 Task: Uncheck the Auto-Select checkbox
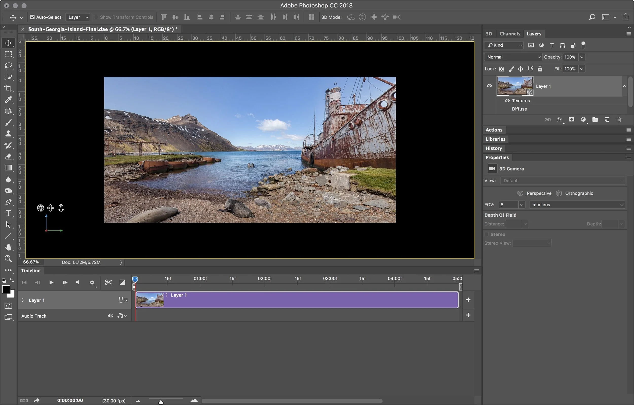[32, 17]
